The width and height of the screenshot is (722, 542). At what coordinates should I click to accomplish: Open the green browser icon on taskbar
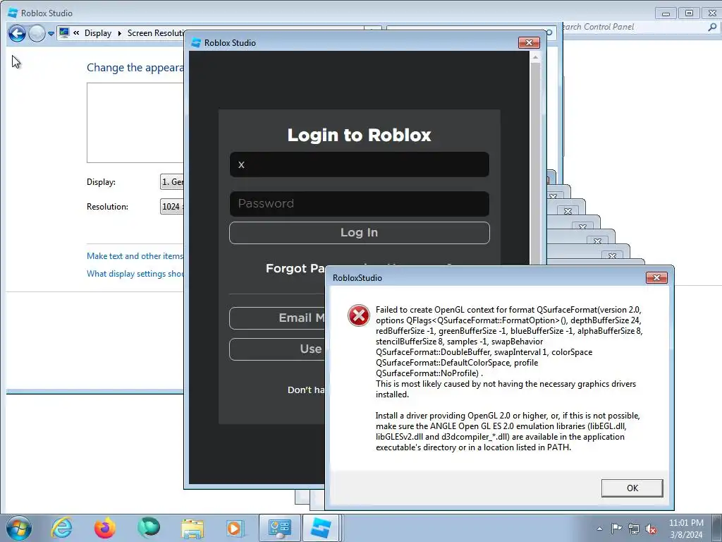pyautogui.click(x=149, y=528)
